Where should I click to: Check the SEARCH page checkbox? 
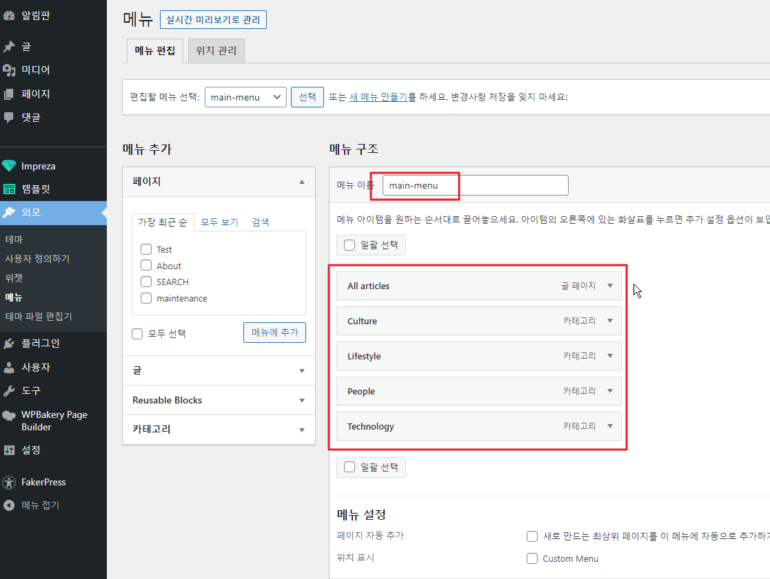146,282
